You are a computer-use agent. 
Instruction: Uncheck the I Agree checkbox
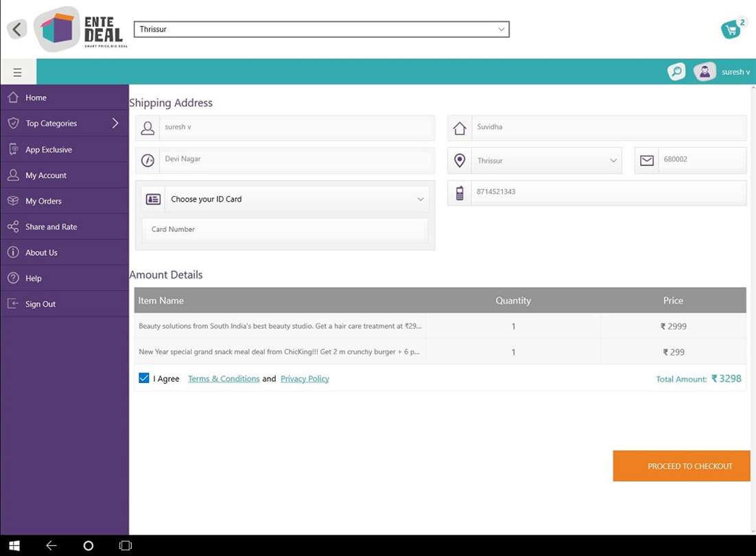coord(143,378)
